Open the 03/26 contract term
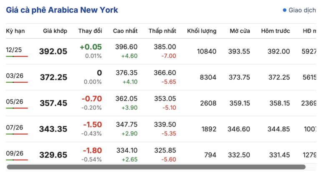 coord(14,76)
